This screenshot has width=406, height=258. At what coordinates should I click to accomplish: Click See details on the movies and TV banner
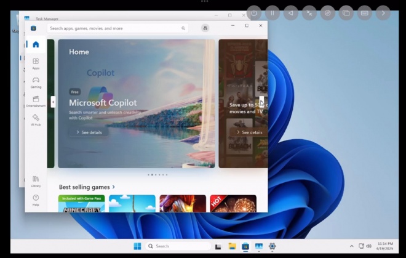coord(249,132)
